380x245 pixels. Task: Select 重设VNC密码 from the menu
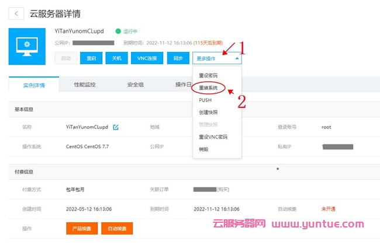(x=213, y=136)
